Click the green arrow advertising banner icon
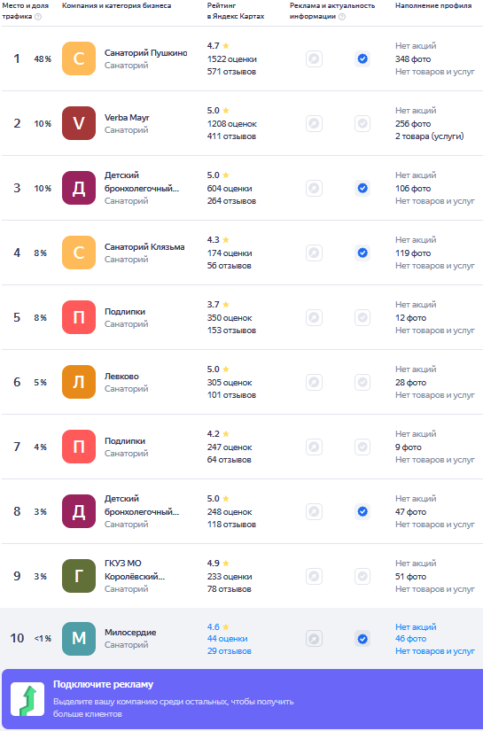 pyautogui.click(x=27, y=699)
